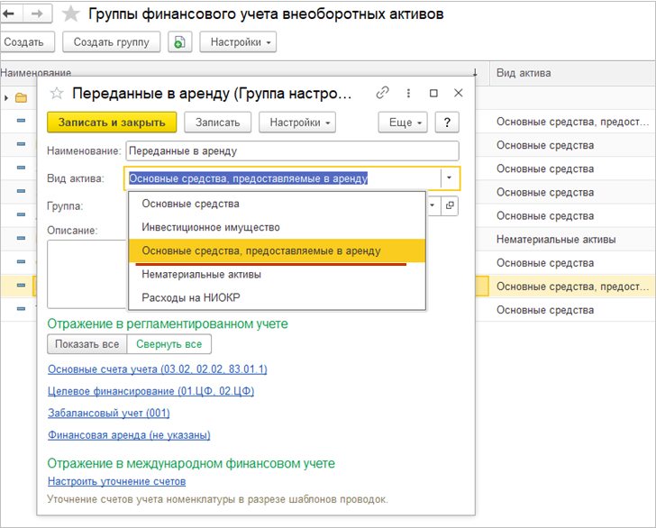The width and height of the screenshot is (656, 528).
Task: Open the Забалансовый учет (001) link
Action: point(108,414)
